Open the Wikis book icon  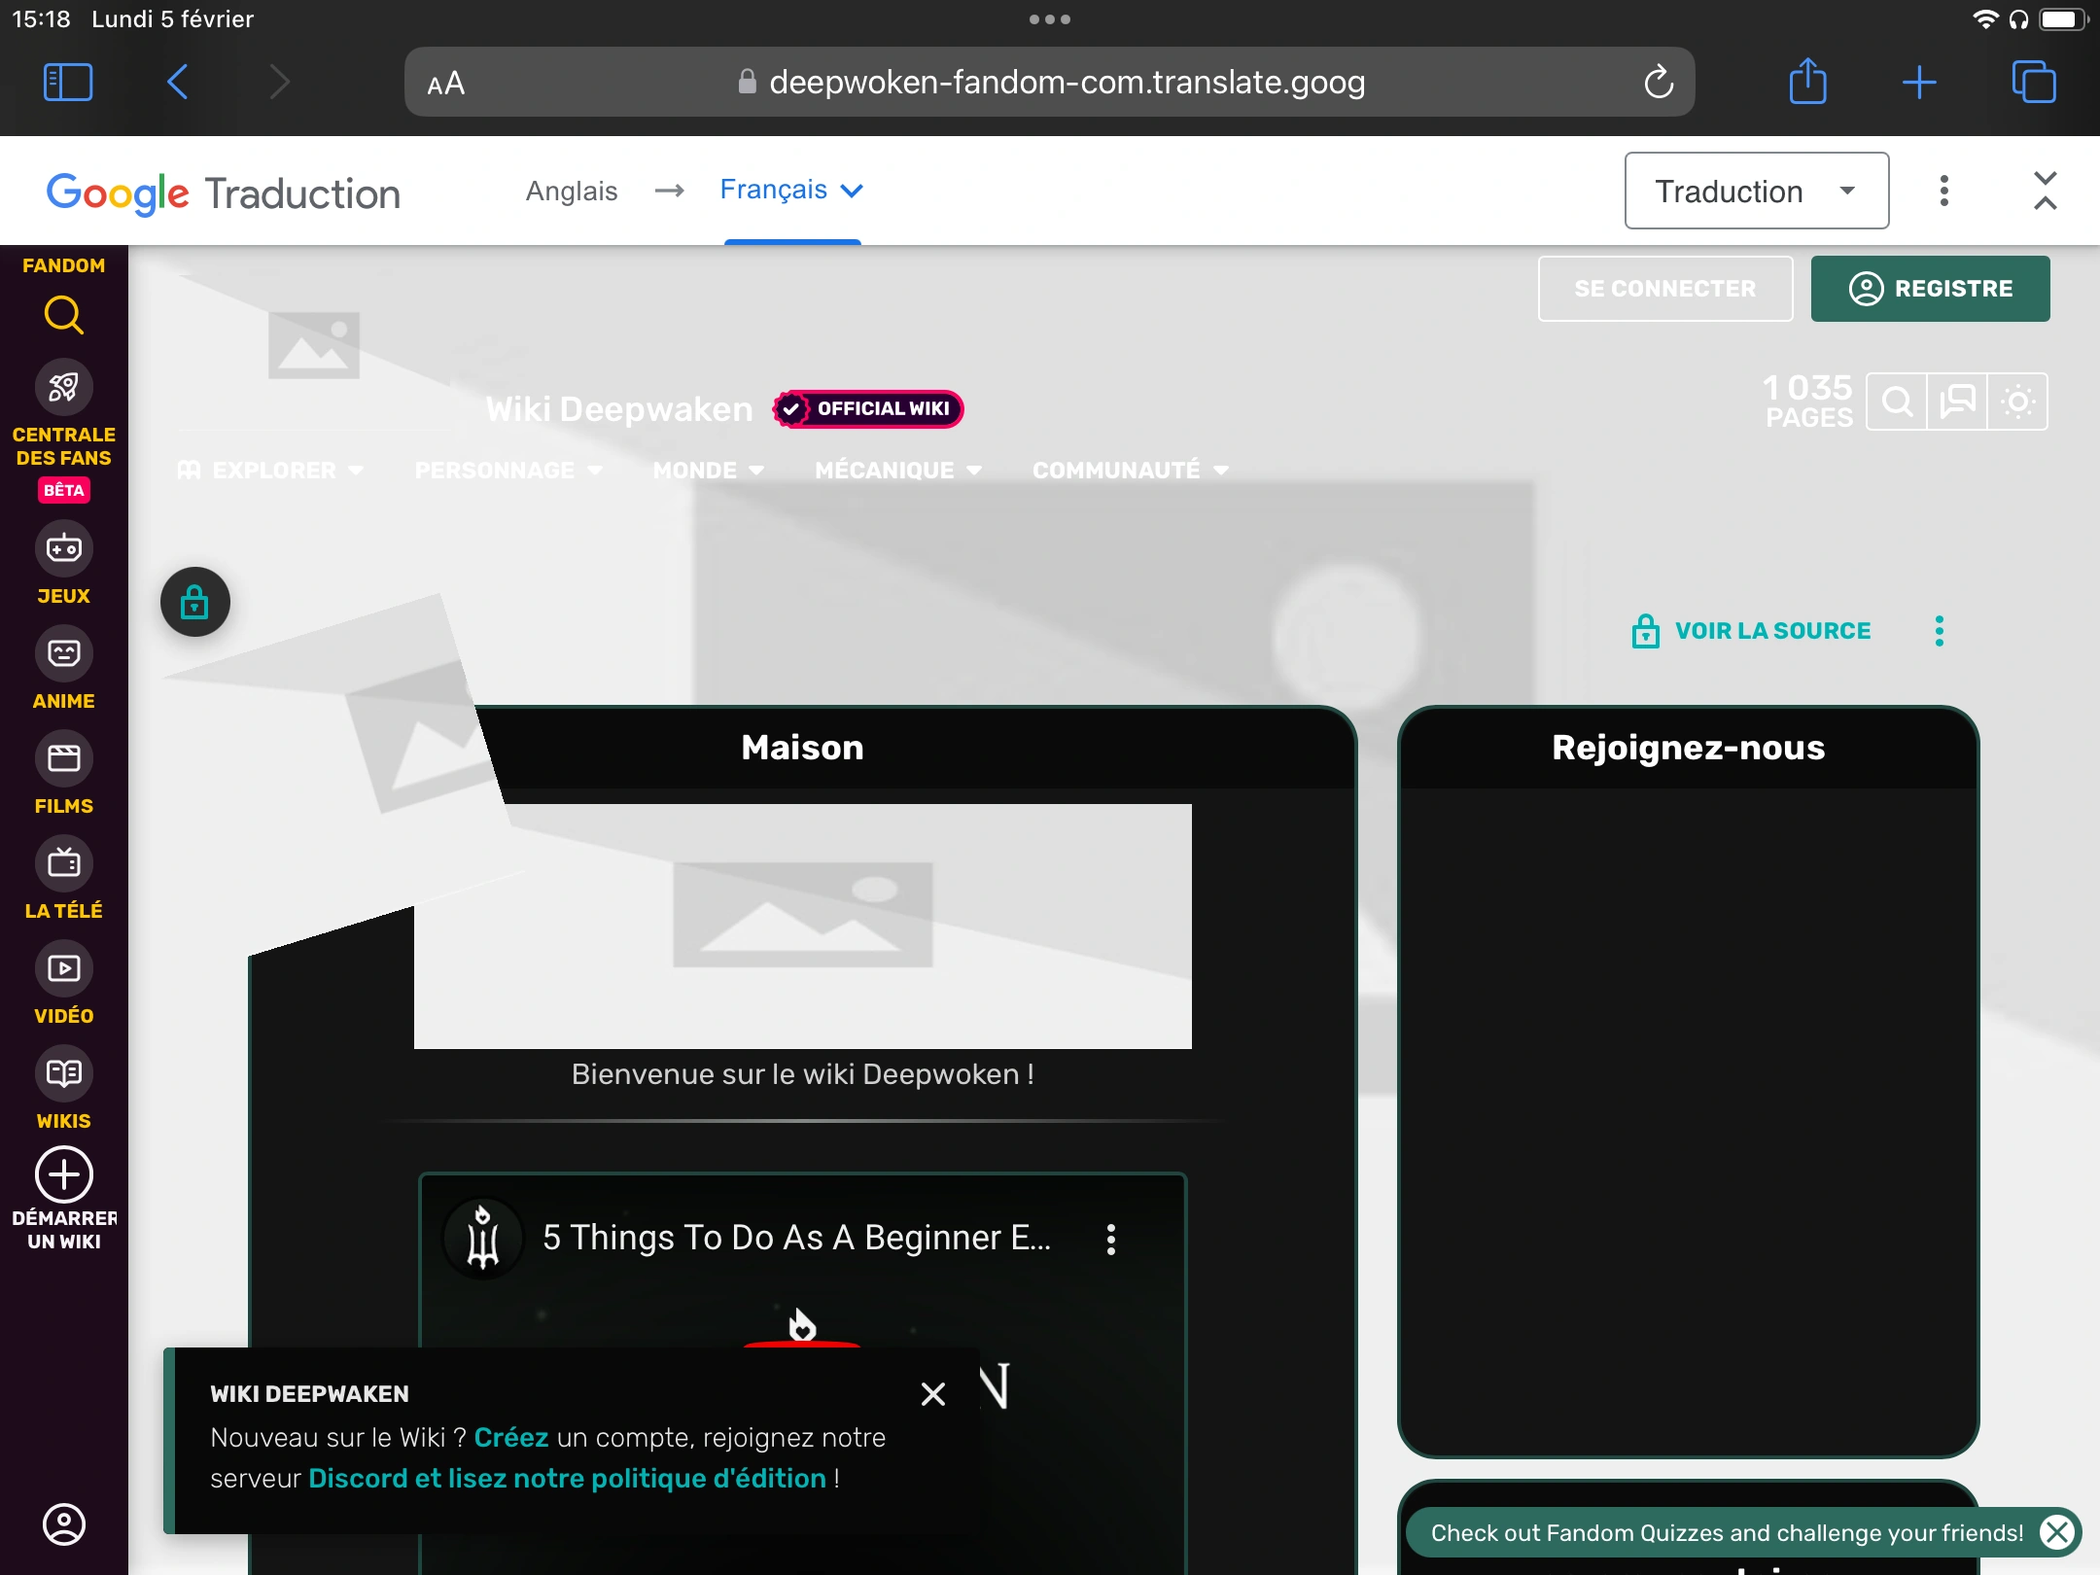(64, 1073)
